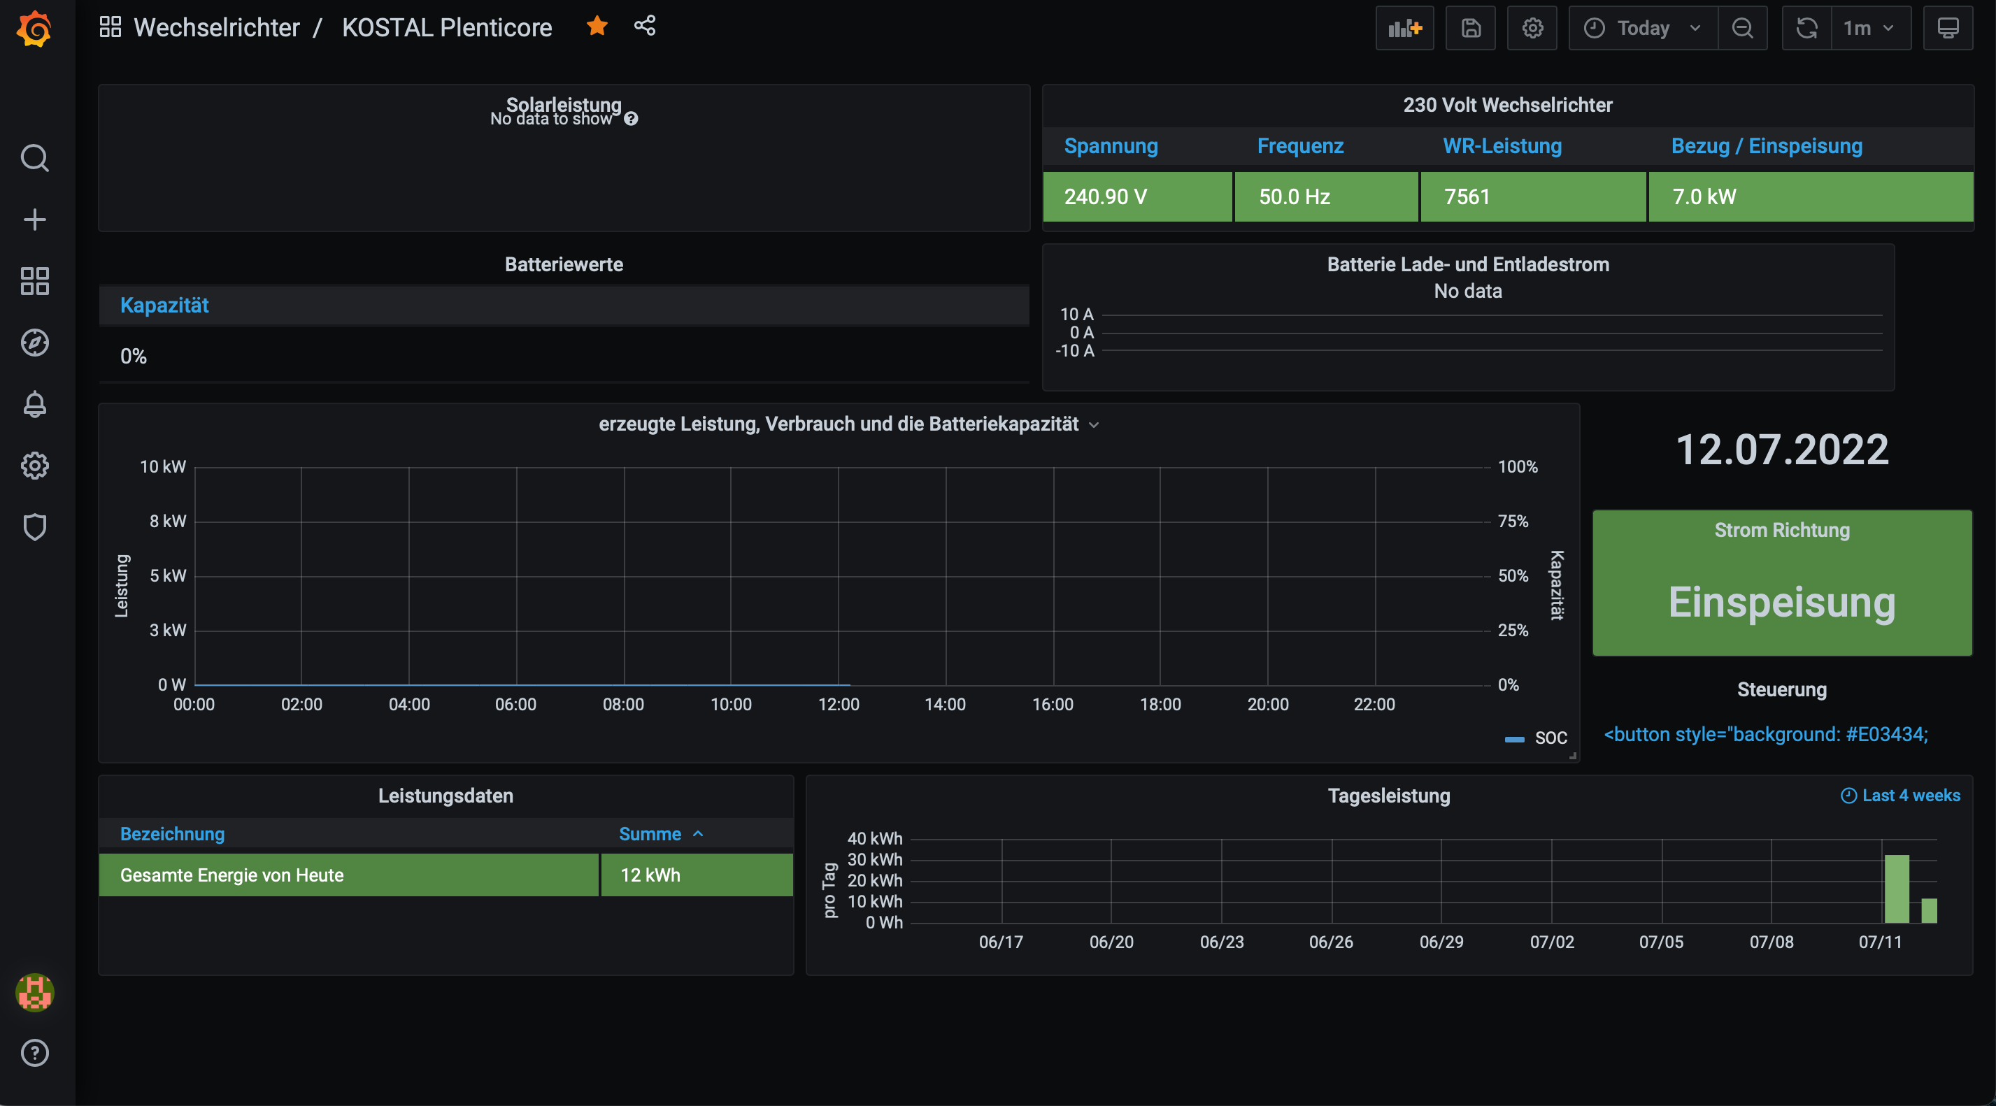Share the dashboard via share icon
1996x1106 pixels.
tap(645, 27)
